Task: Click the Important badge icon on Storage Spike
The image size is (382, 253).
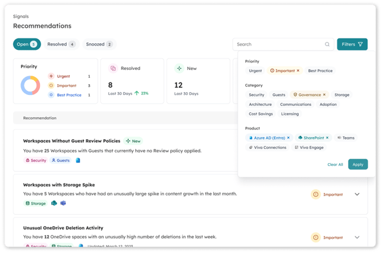Action: tap(315, 194)
